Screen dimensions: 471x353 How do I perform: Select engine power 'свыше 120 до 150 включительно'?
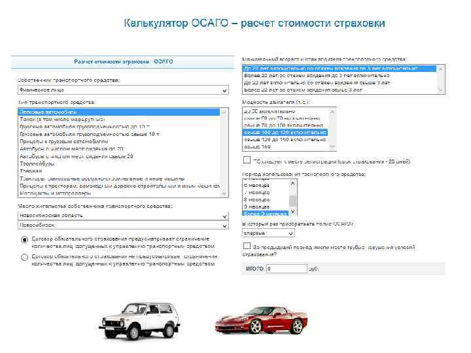[285, 140]
